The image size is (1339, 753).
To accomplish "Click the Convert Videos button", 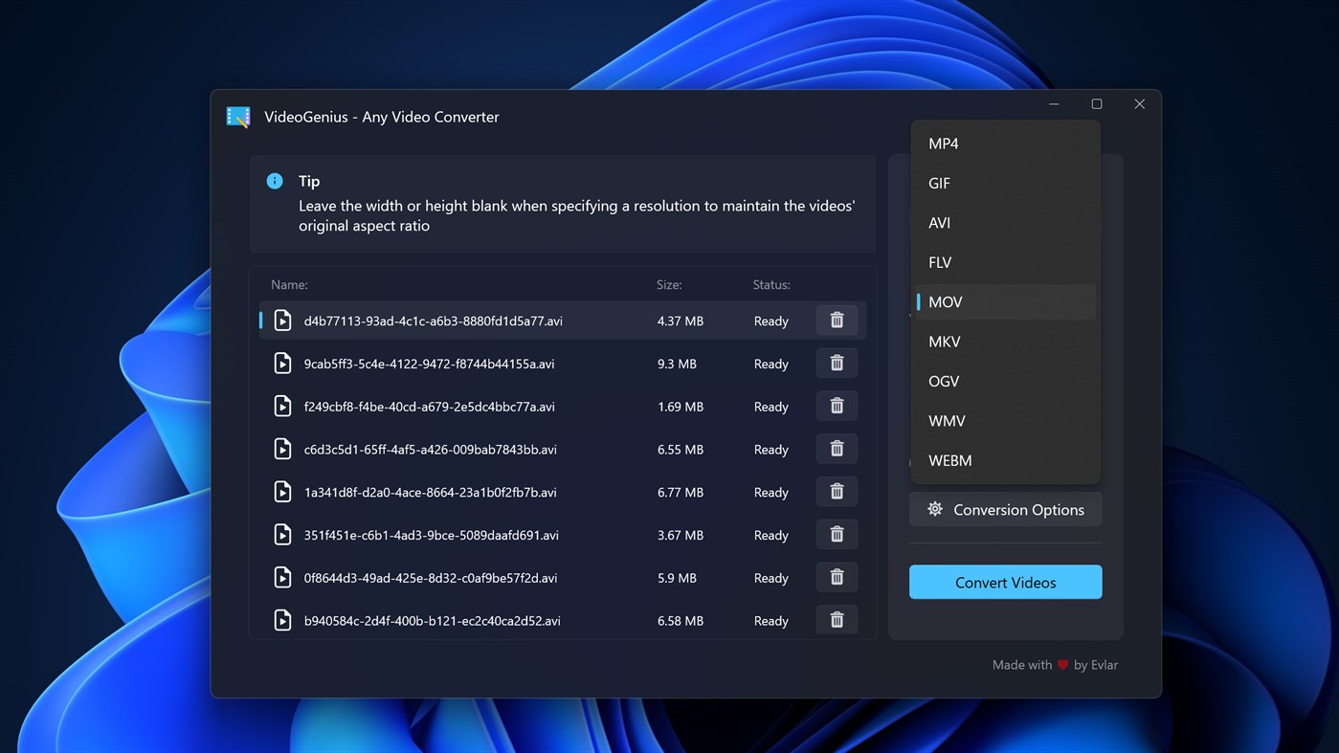I will coord(1005,582).
